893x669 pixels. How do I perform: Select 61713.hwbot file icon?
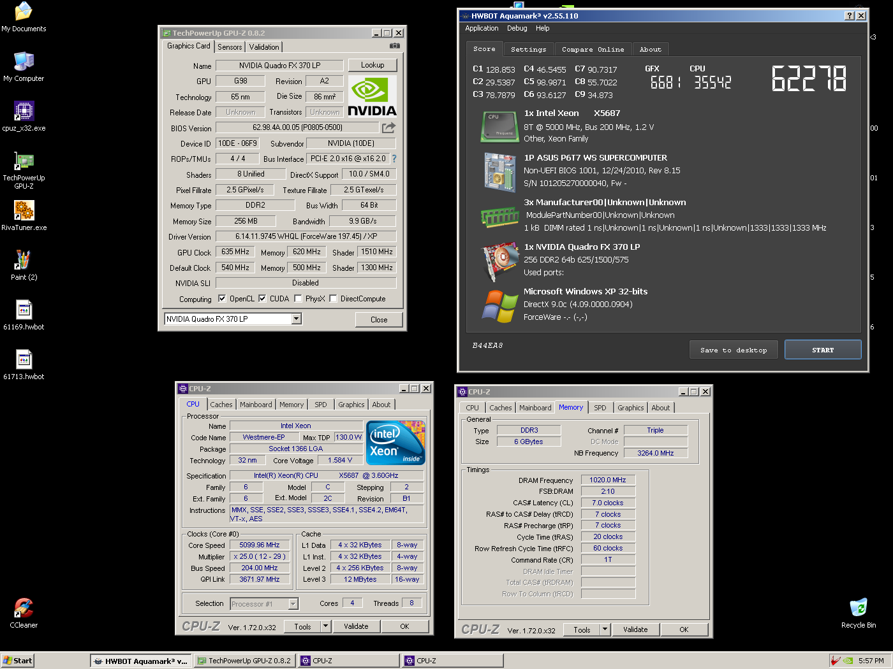(x=24, y=365)
